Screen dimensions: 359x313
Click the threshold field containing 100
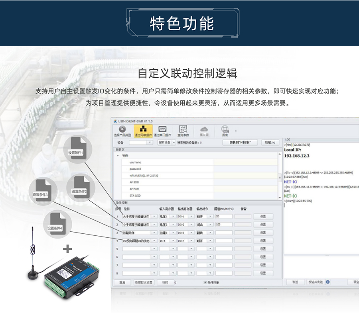223,224
